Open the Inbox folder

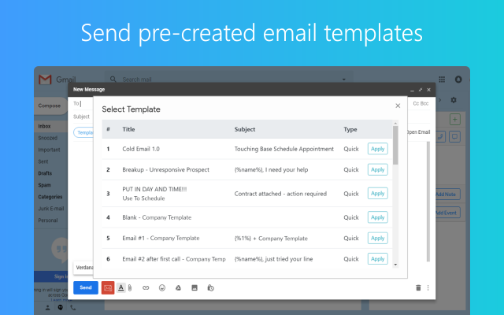[x=44, y=126]
